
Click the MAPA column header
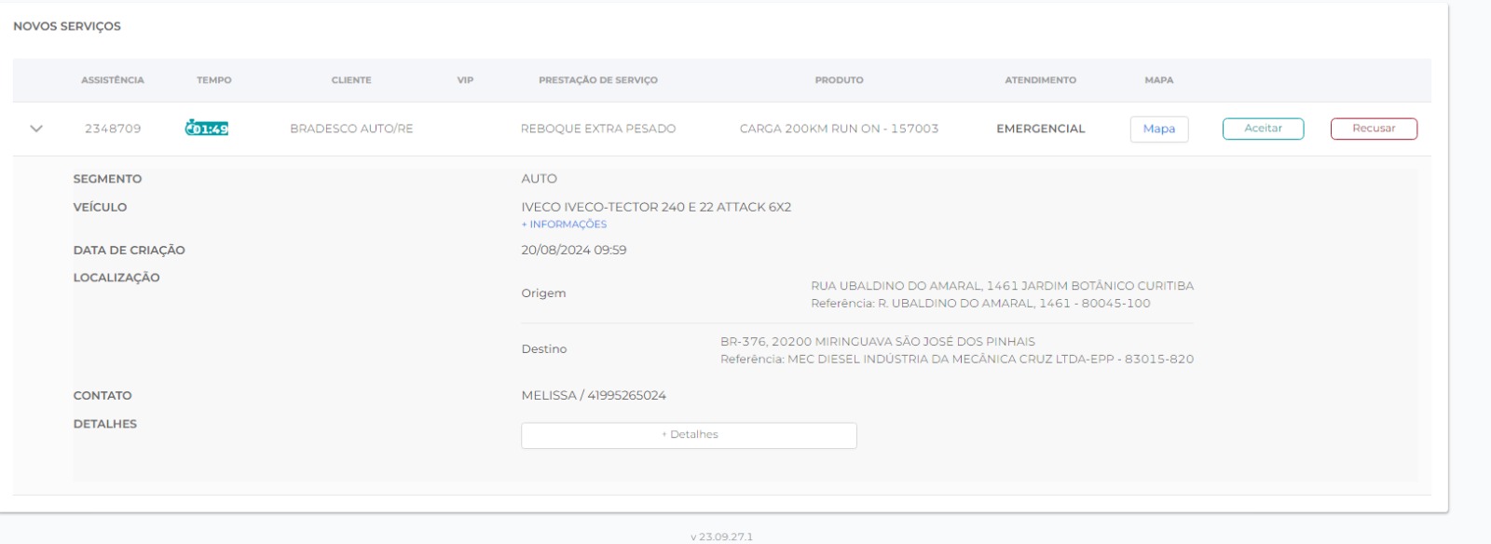click(1159, 80)
